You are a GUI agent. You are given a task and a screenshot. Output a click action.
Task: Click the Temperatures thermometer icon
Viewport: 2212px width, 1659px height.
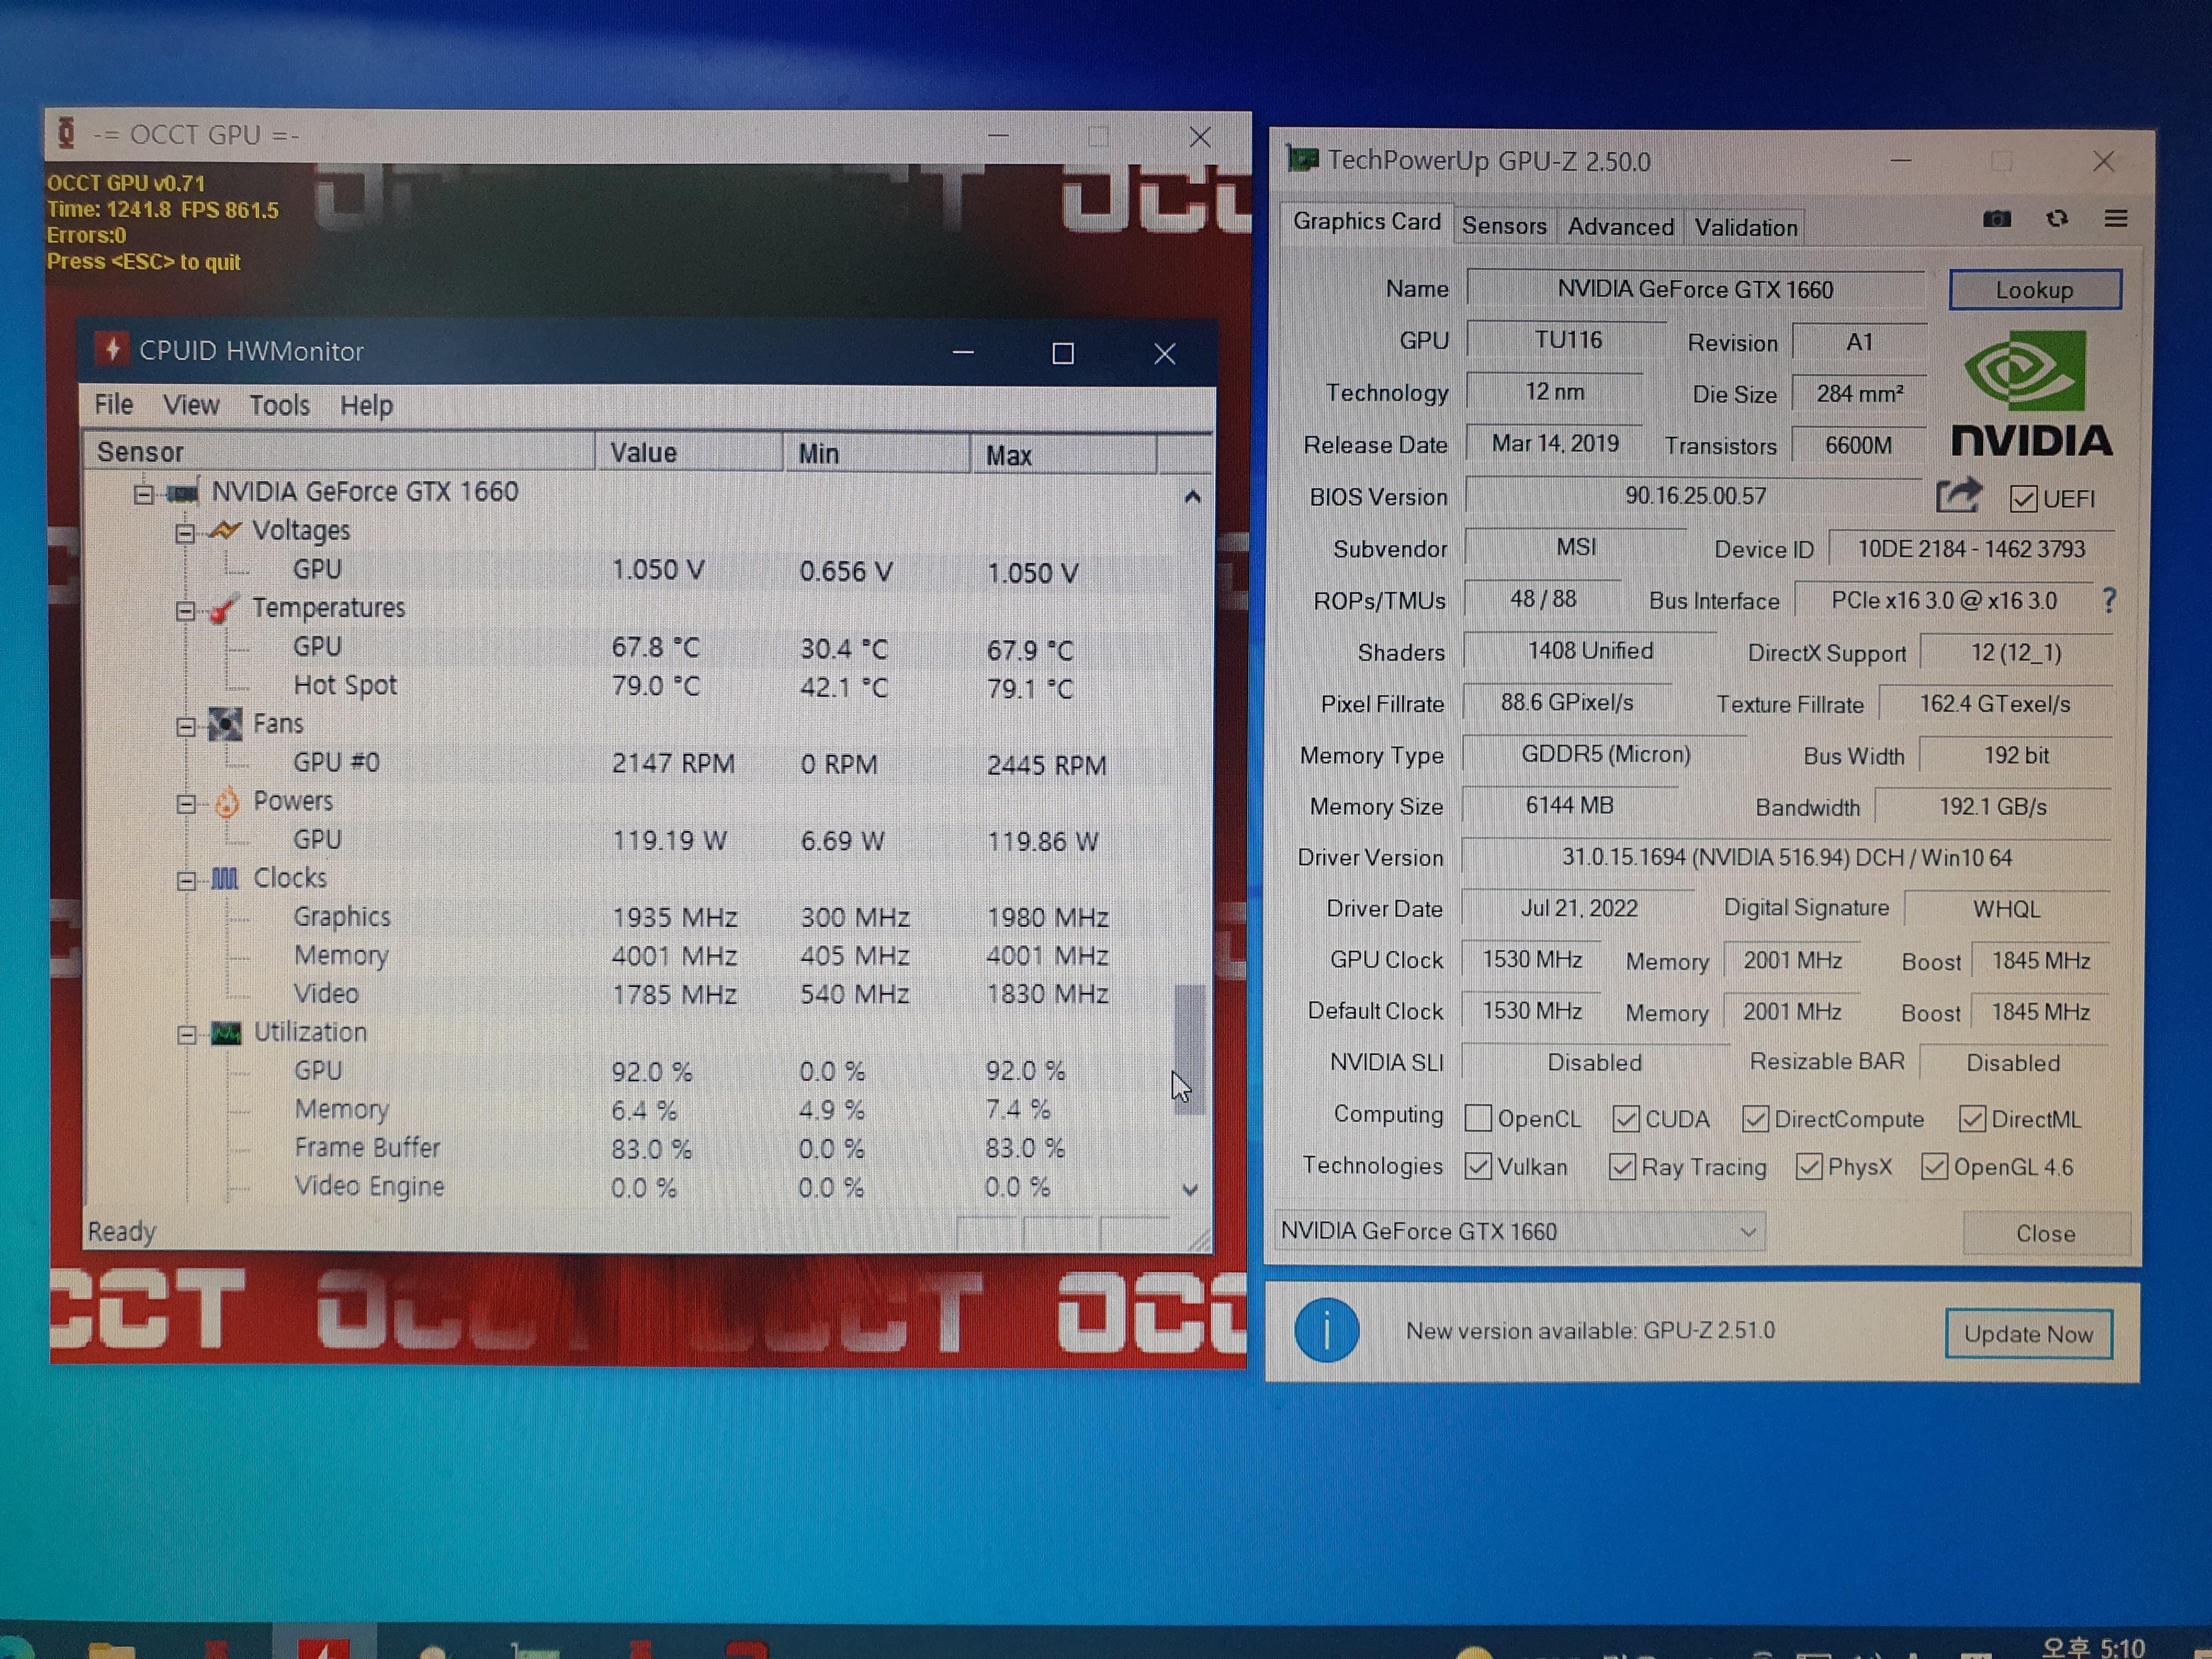pyautogui.click(x=224, y=608)
